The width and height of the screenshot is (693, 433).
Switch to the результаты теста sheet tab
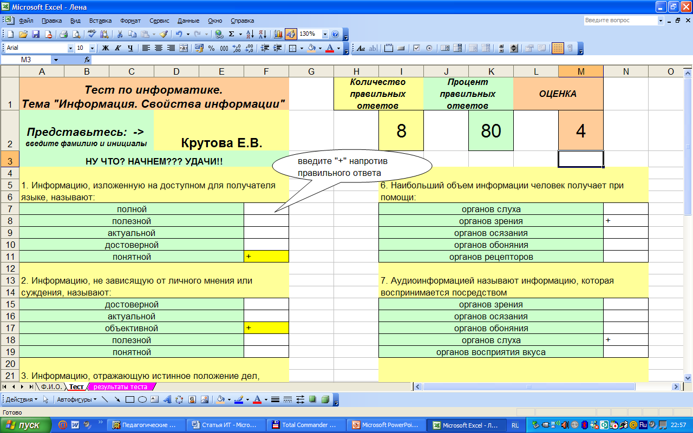point(120,386)
